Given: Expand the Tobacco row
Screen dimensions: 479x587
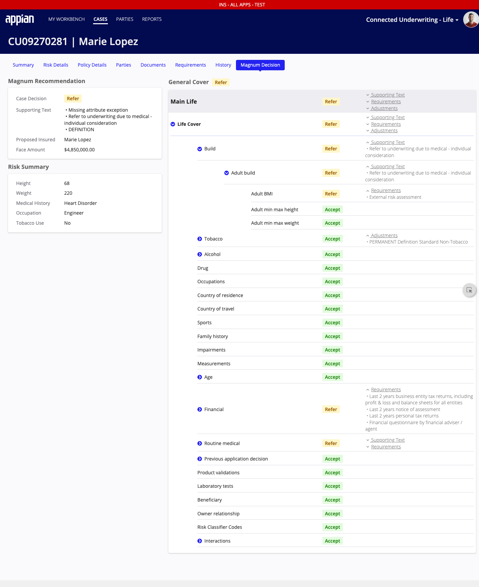Looking at the screenshot, I should click(200, 239).
